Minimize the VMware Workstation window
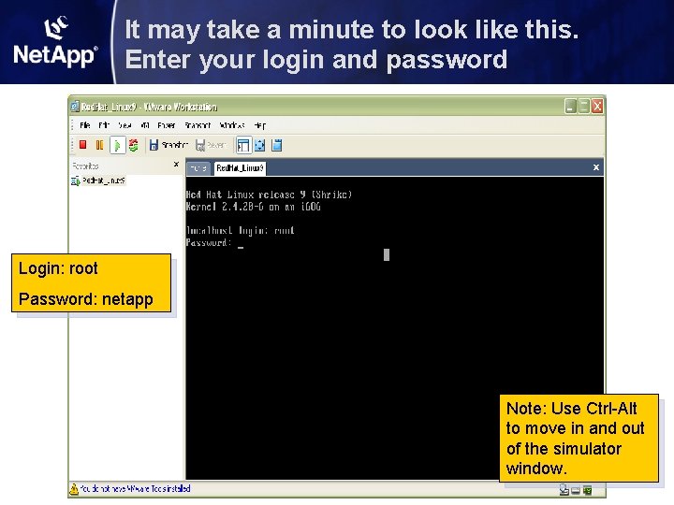Screen dimensions: 674x505 coord(570,106)
